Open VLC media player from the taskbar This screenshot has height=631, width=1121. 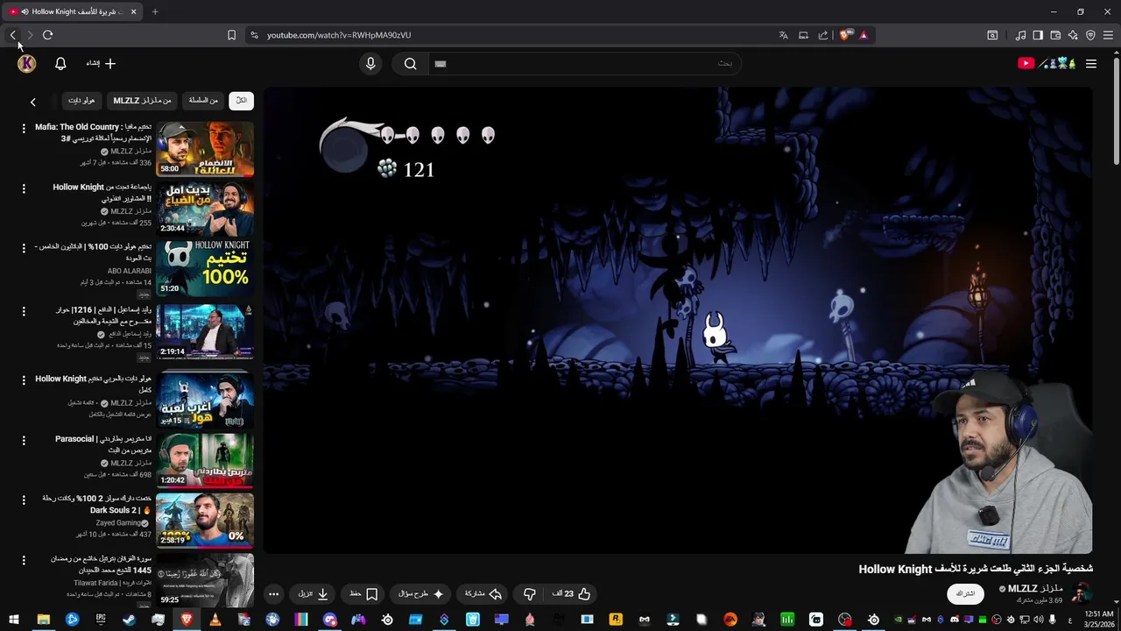coord(215,620)
